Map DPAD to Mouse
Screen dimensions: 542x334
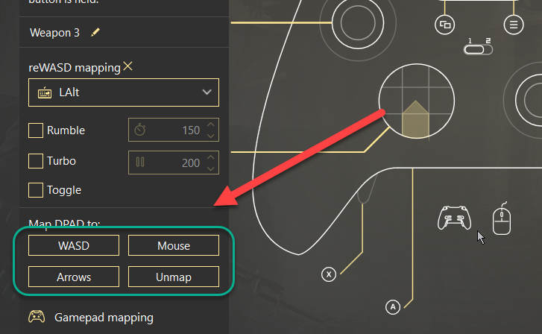pos(174,245)
